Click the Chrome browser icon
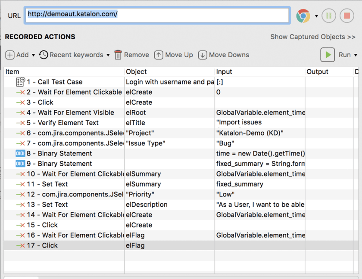 [303, 16]
